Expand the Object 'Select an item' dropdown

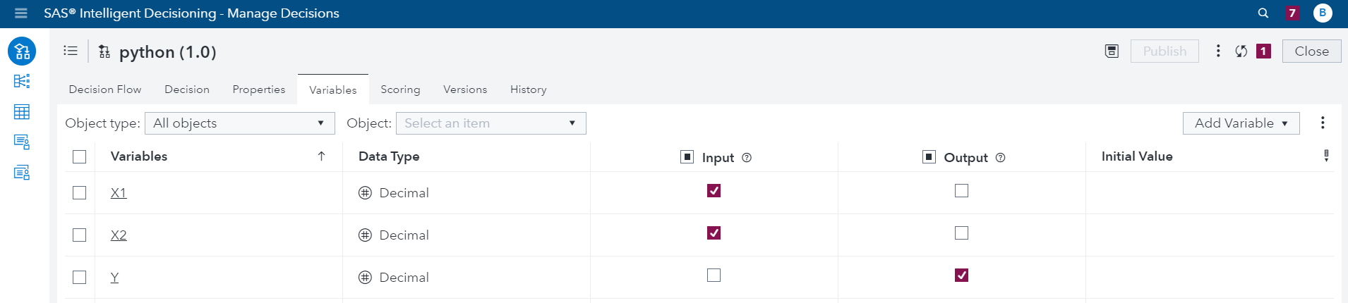[x=491, y=123]
